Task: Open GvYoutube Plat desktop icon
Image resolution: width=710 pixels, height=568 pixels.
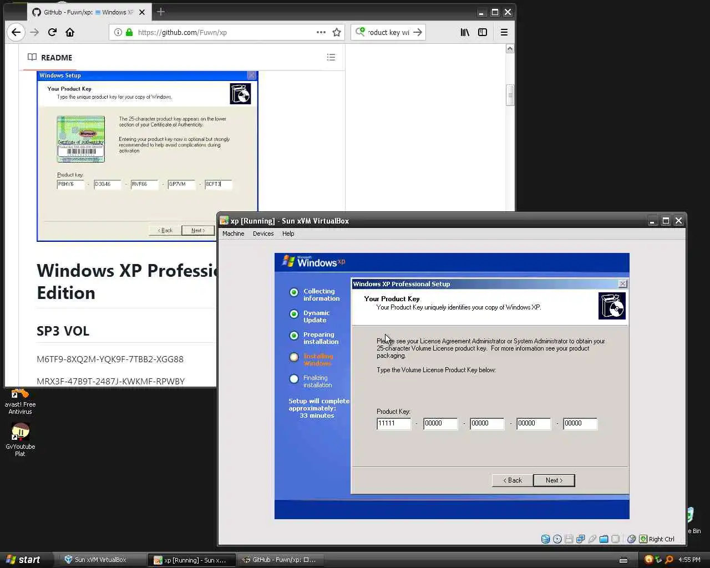Action: [20, 440]
